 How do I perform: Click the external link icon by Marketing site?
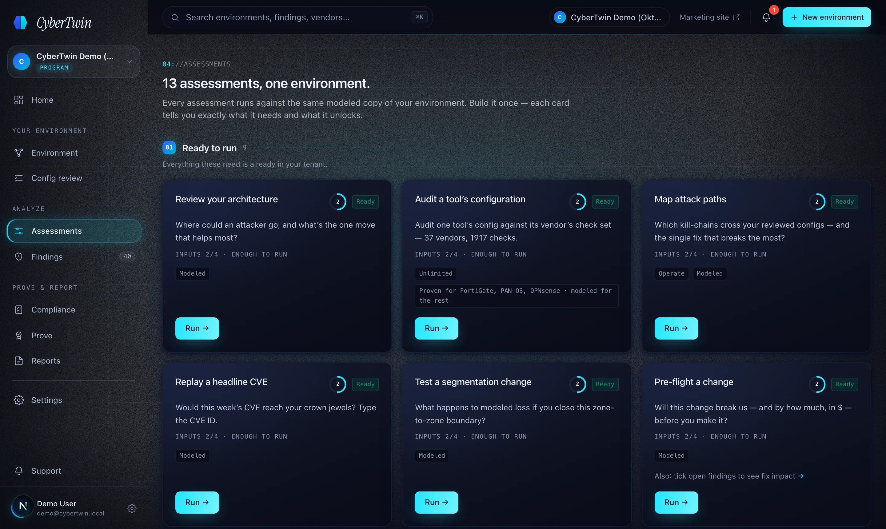(x=736, y=17)
